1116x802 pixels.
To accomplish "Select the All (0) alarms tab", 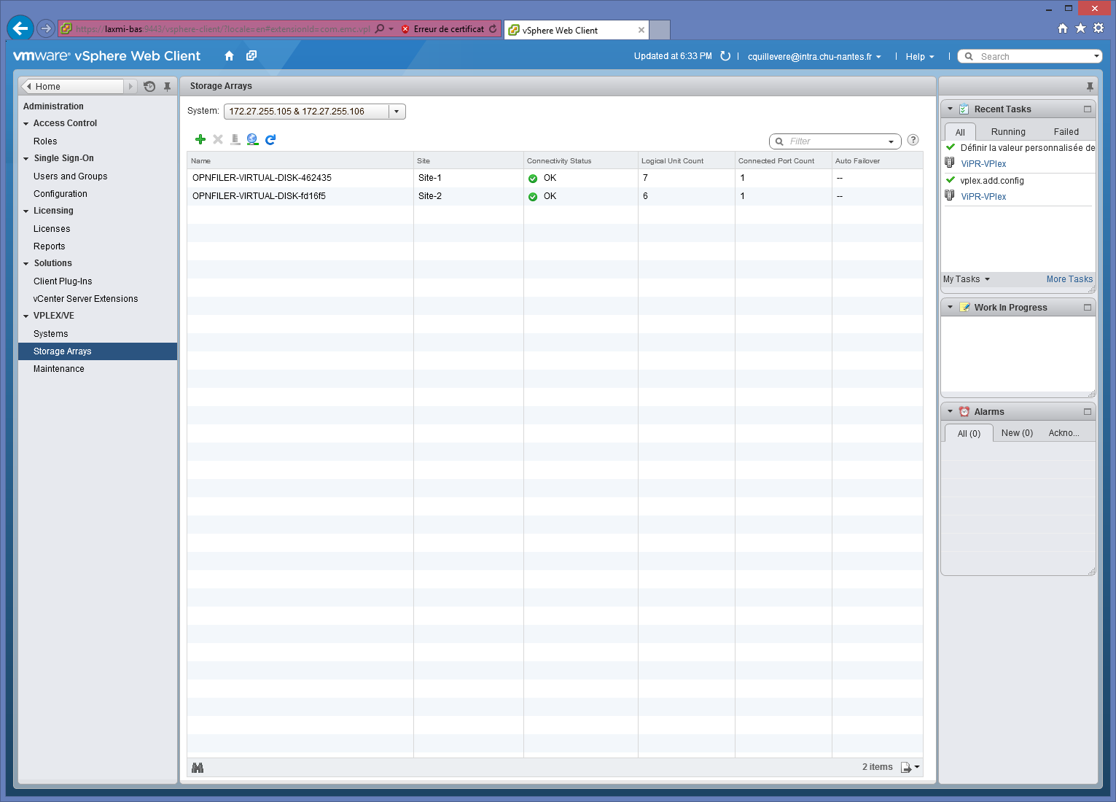I will (969, 434).
